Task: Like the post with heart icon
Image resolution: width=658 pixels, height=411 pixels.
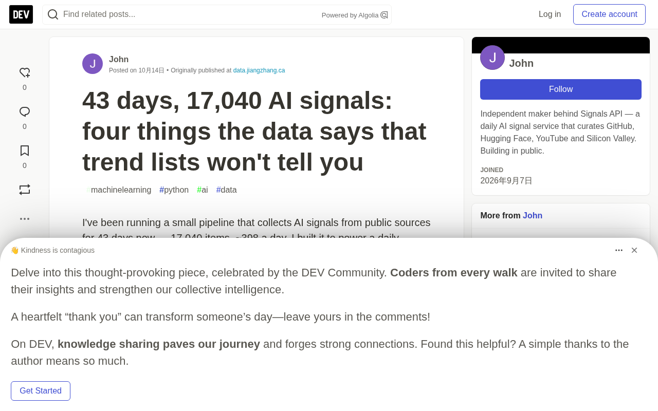Action: [25, 73]
